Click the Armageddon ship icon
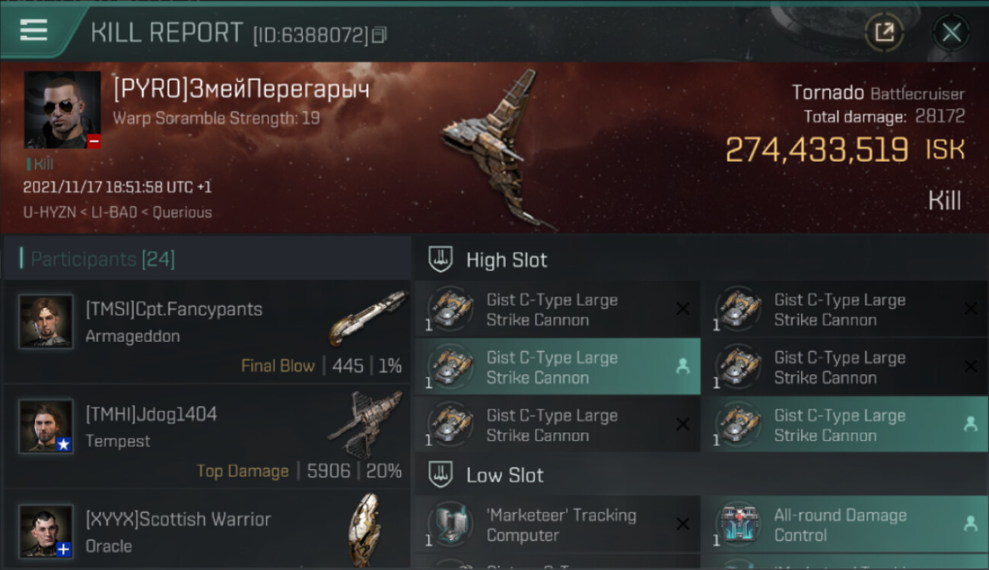The image size is (989, 570). pos(368,318)
